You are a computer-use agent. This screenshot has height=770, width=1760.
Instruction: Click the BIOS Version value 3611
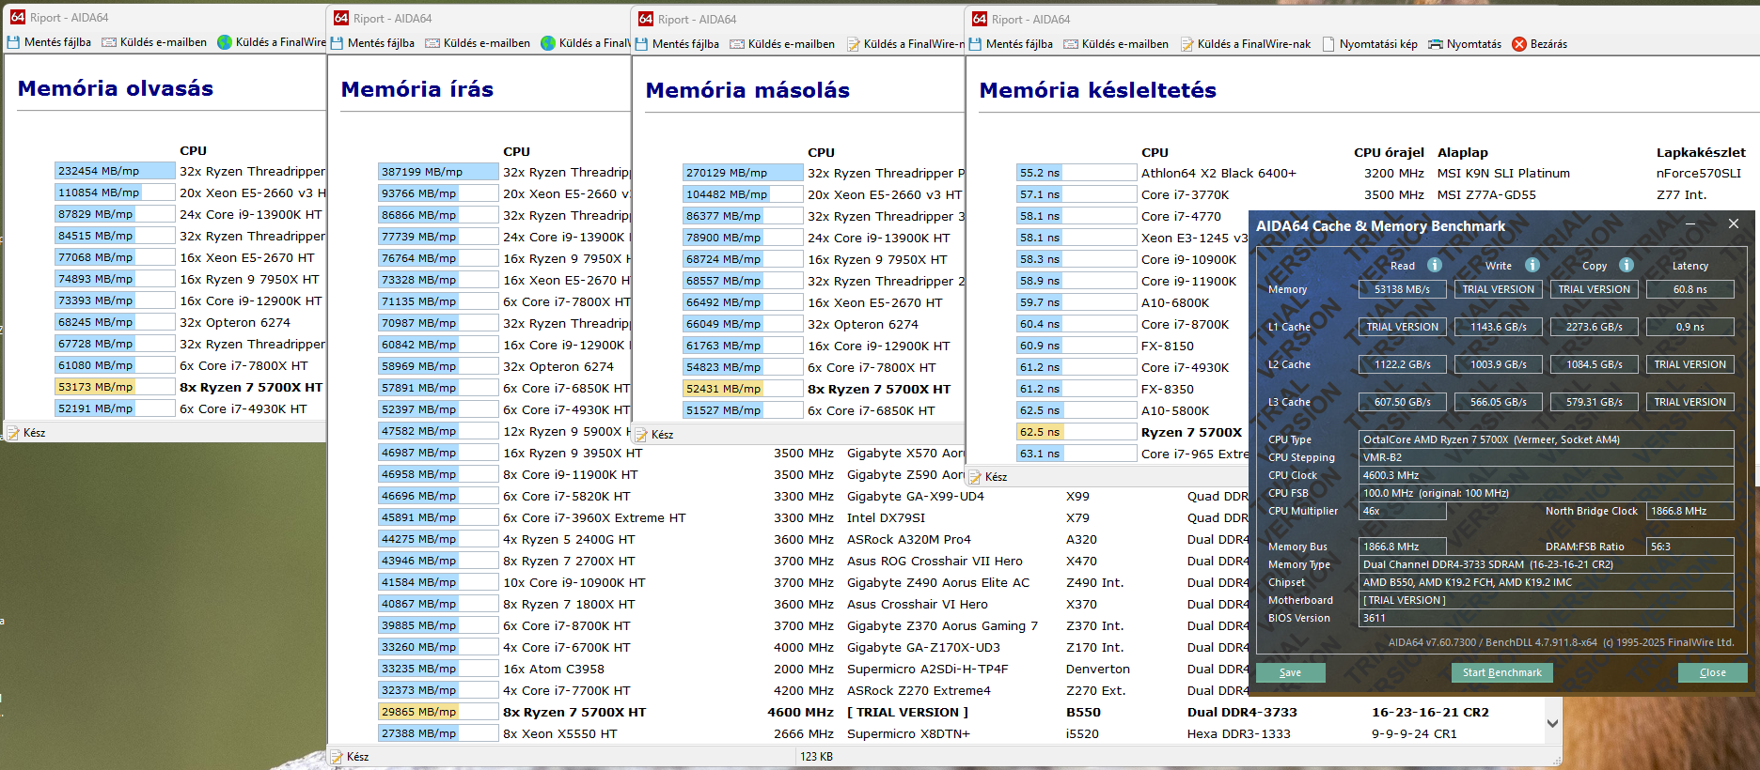1547,618
